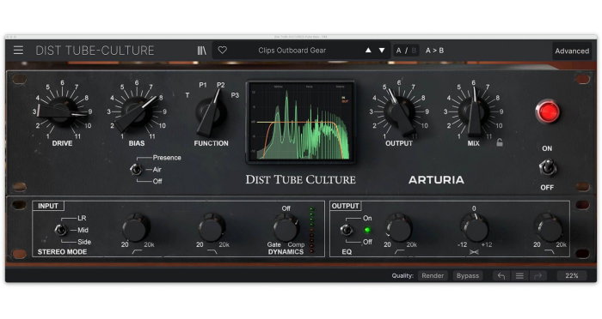Select the A slot in A/B compare
602x319 pixels.
click(398, 51)
